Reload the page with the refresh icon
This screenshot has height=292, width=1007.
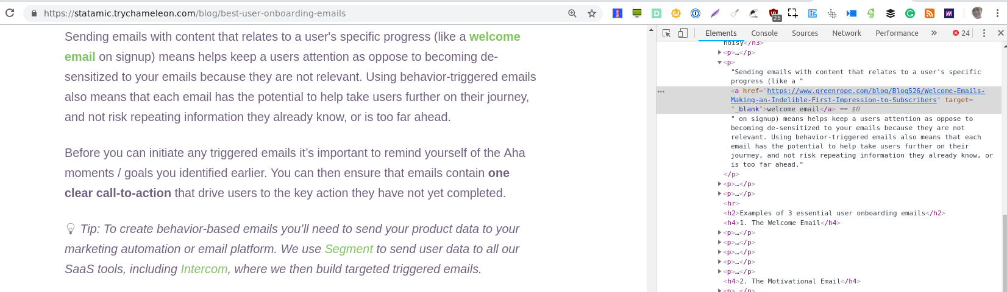tap(10, 13)
